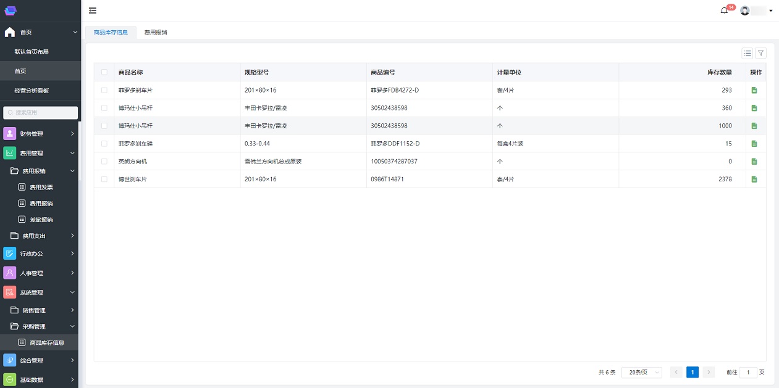Image resolution: width=779 pixels, height=388 pixels.
Task: Open the 20条/页 page size dropdown
Action: [641, 373]
